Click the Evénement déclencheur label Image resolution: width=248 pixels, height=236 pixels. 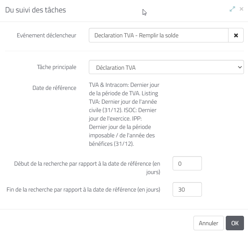click(46, 35)
